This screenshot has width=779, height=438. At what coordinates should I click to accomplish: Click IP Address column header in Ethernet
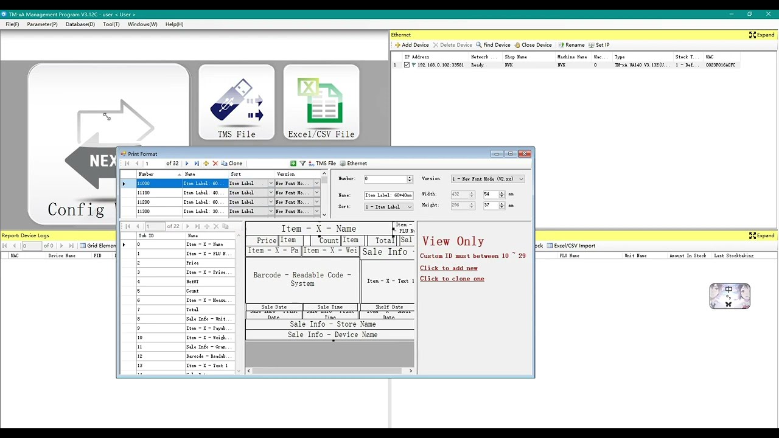pyautogui.click(x=435, y=57)
